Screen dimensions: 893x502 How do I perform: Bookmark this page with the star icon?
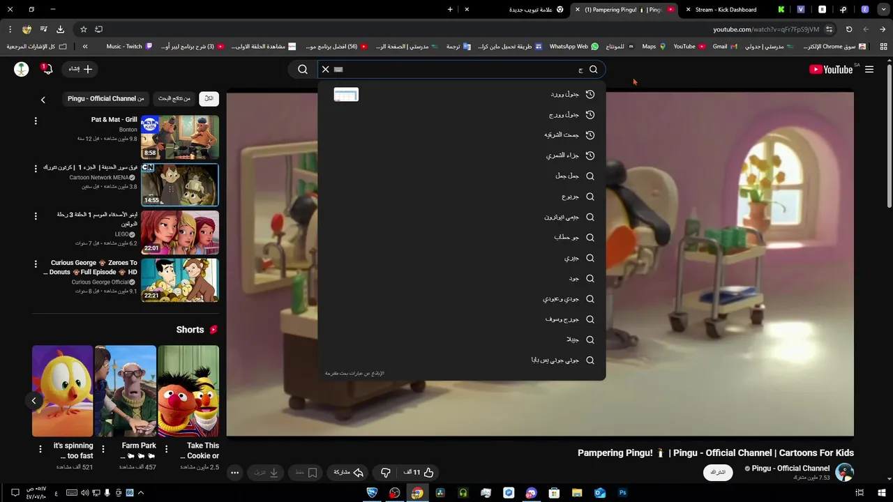pyautogui.click(x=84, y=29)
